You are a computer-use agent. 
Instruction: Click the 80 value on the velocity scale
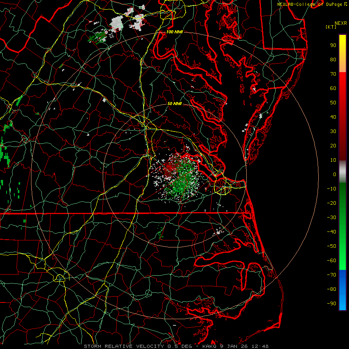(x=333, y=60)
